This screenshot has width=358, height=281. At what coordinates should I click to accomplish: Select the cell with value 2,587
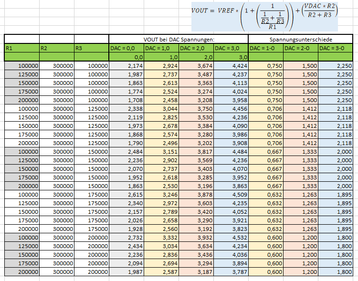[x=161, y=272]
